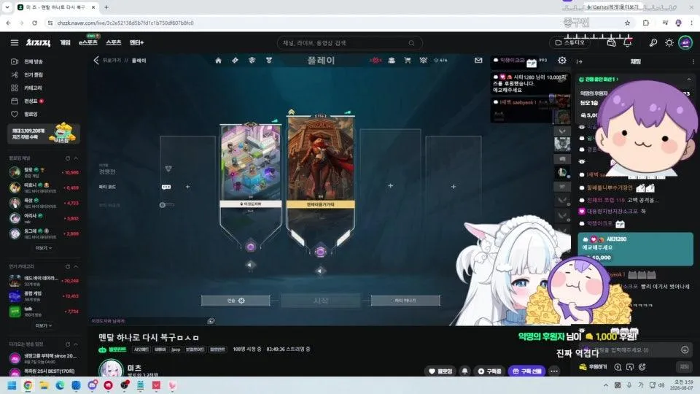This screenshot has height=394, width=700.
Task: Expand following channels with 더보기
Action: click(x=43, y=247)
